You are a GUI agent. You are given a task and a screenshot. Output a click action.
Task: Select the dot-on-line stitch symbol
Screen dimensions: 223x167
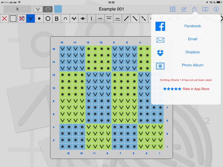[x=83, y=19]
